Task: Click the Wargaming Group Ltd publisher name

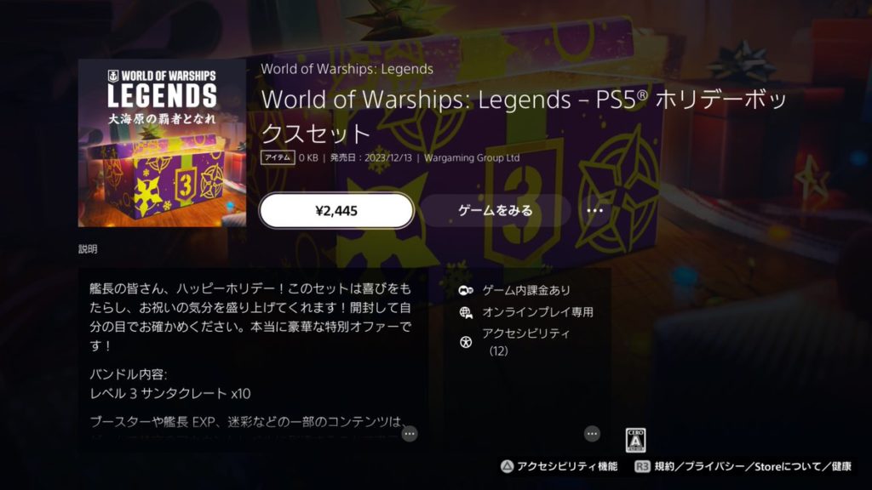Action: 472,157
